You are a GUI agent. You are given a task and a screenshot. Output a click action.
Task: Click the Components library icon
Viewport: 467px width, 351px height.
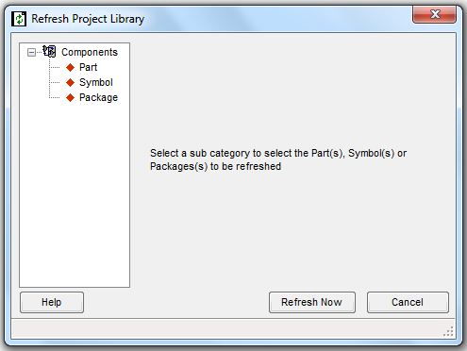49,51
